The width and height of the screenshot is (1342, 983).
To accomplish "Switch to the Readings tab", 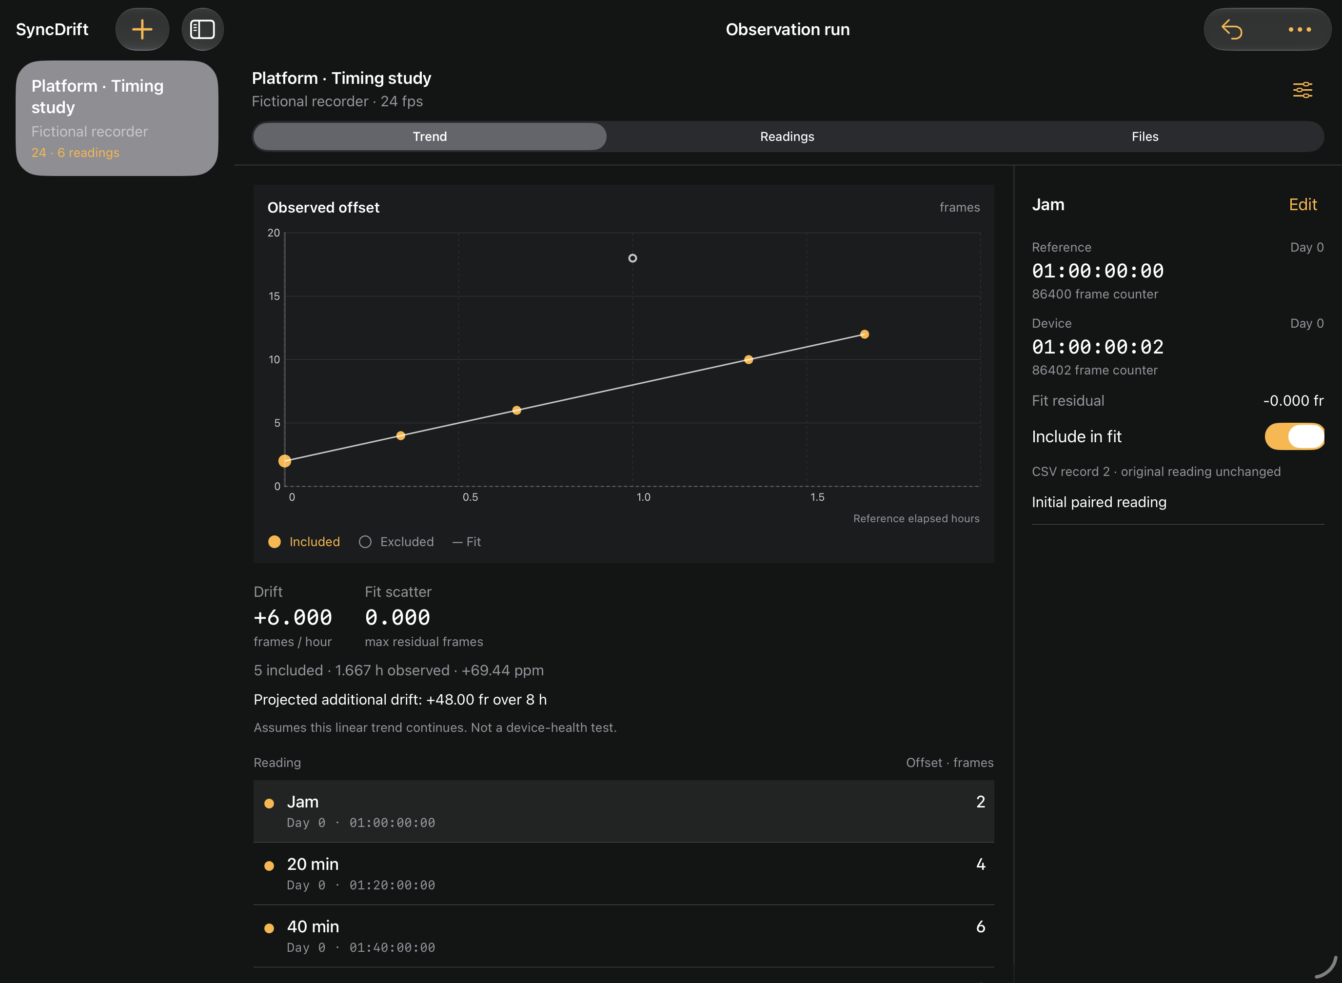I will pyautogui.click(x=787, y=136).
